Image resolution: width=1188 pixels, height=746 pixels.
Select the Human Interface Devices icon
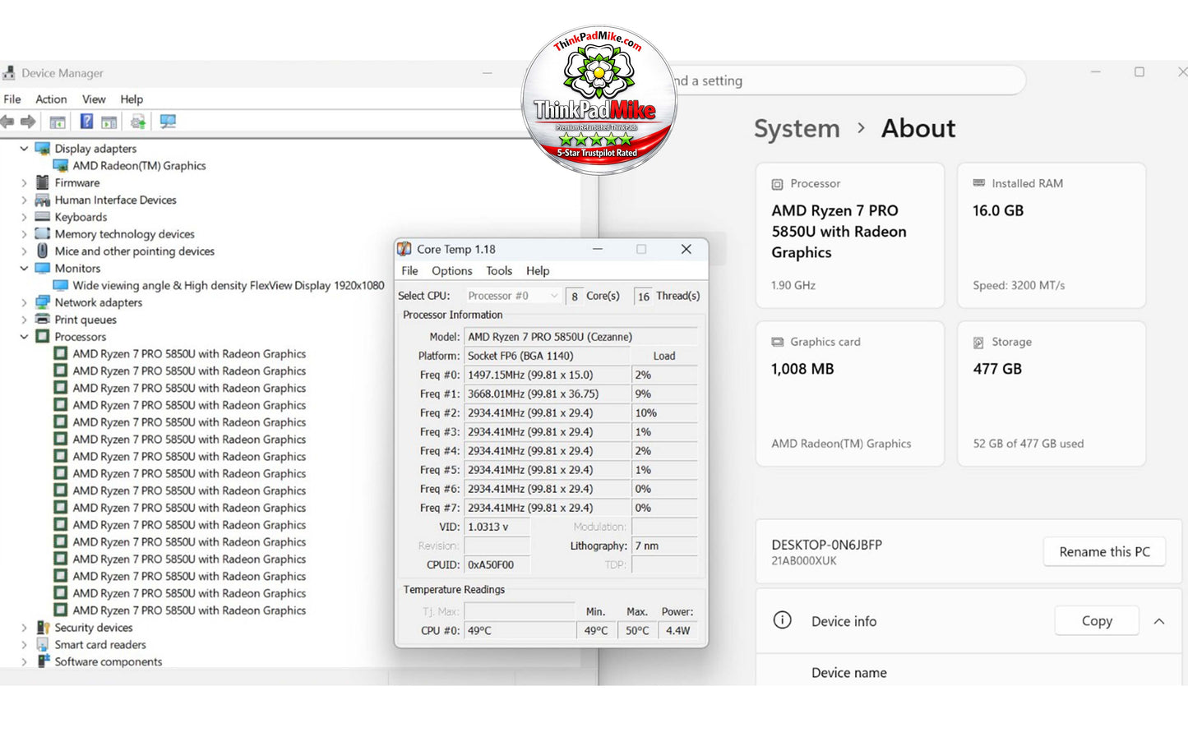(43, 200)
